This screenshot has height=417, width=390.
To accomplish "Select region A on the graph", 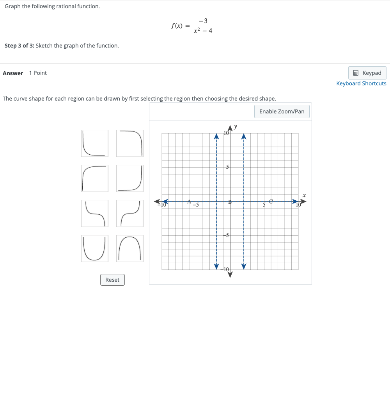I will (x=189, y=202).
